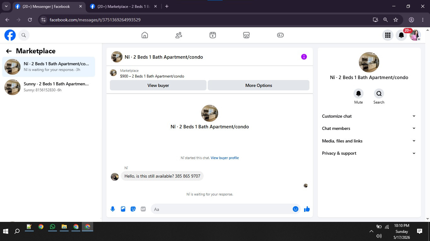Click the $900 – 2 Beds listing title
Image resolution: width=430 pixels, height=241 pixels.
pyautogui.click(x=152, y=76)
